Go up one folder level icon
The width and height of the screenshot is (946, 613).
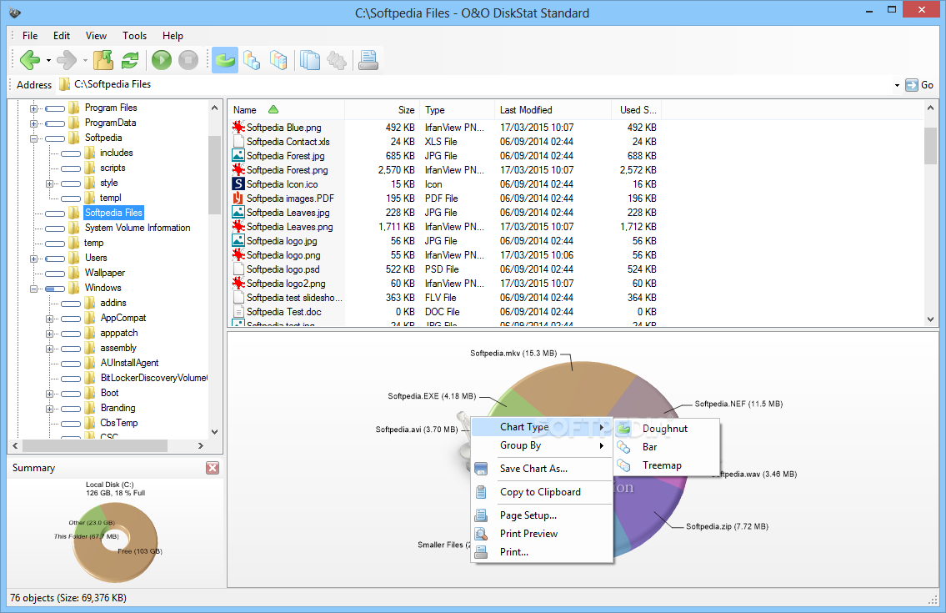[103, 60]
